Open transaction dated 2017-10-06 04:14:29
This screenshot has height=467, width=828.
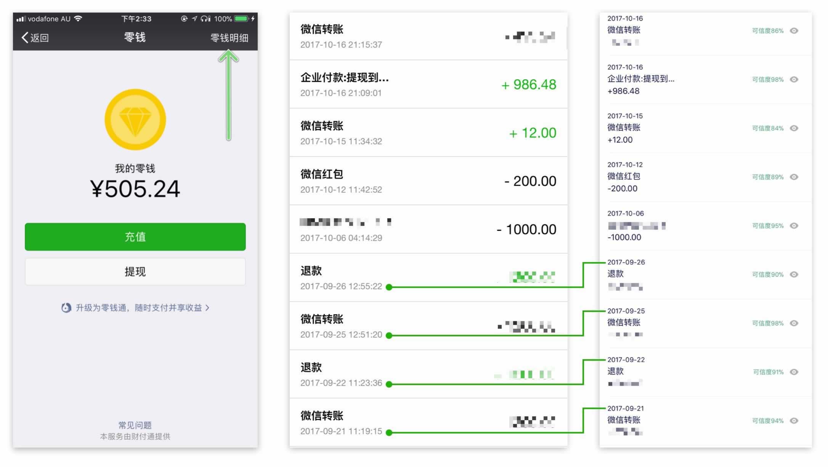(428, 229)
